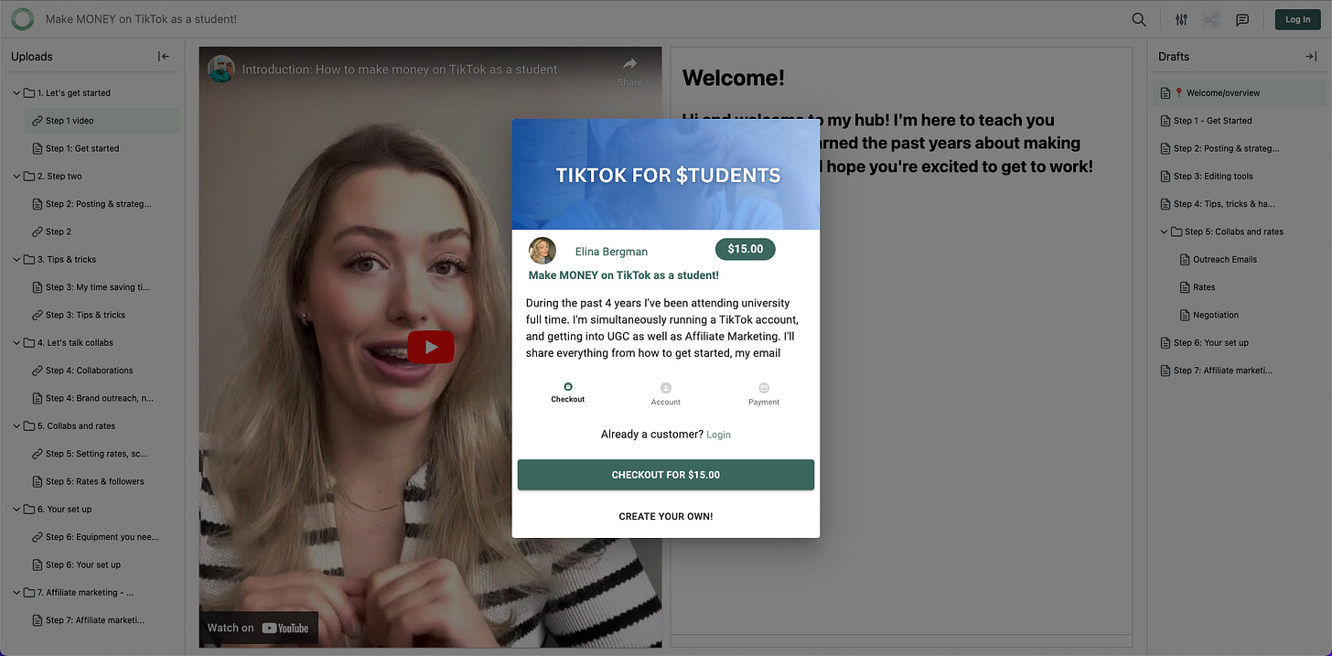Screen dimensions: 1332x656
Task: Click the YouTube Share arrow icon
Action: point(629,64)
